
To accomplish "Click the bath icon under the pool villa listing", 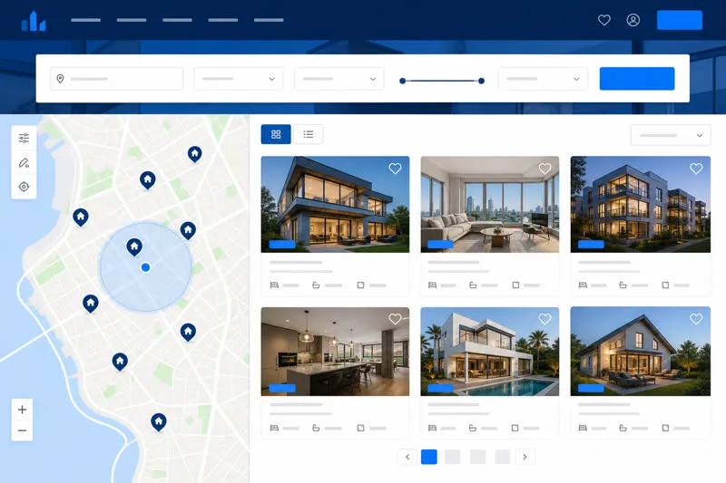I will [473, 428].
